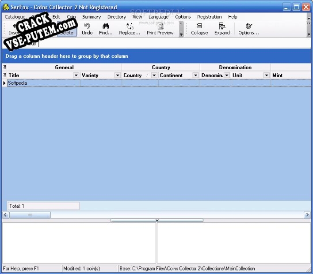Click the horizontal scrollbar thumb
The image size is (313, 274).
pyautogui.click(x=30, y=215)
